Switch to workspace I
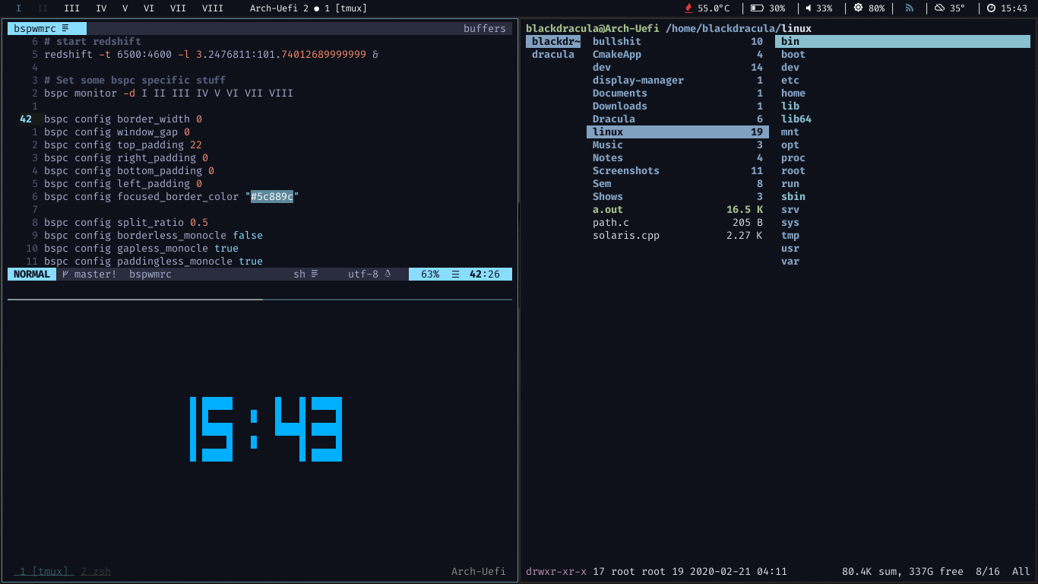This screenshot has width=1038, height=584. [x=19, y=8]
